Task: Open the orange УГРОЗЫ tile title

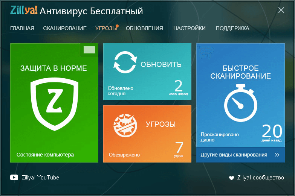Action: coord(160,124)
